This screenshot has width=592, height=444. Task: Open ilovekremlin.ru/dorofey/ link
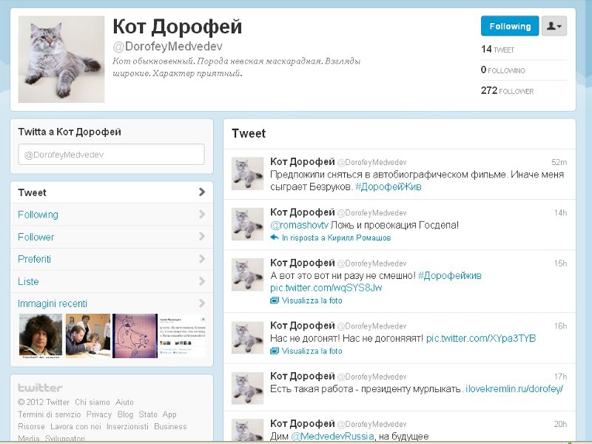point(514,388)
